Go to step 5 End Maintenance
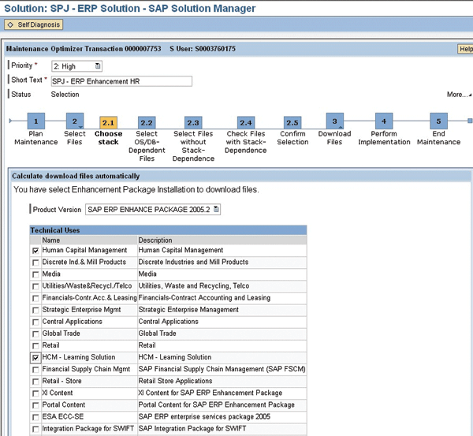 point(438,121)
